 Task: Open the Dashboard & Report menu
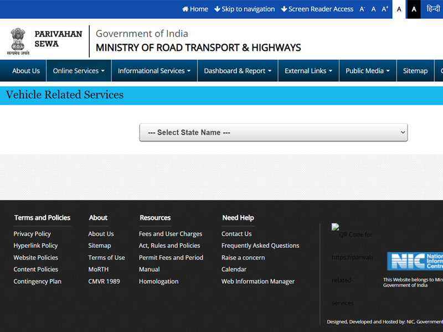(x=238, y=71)
